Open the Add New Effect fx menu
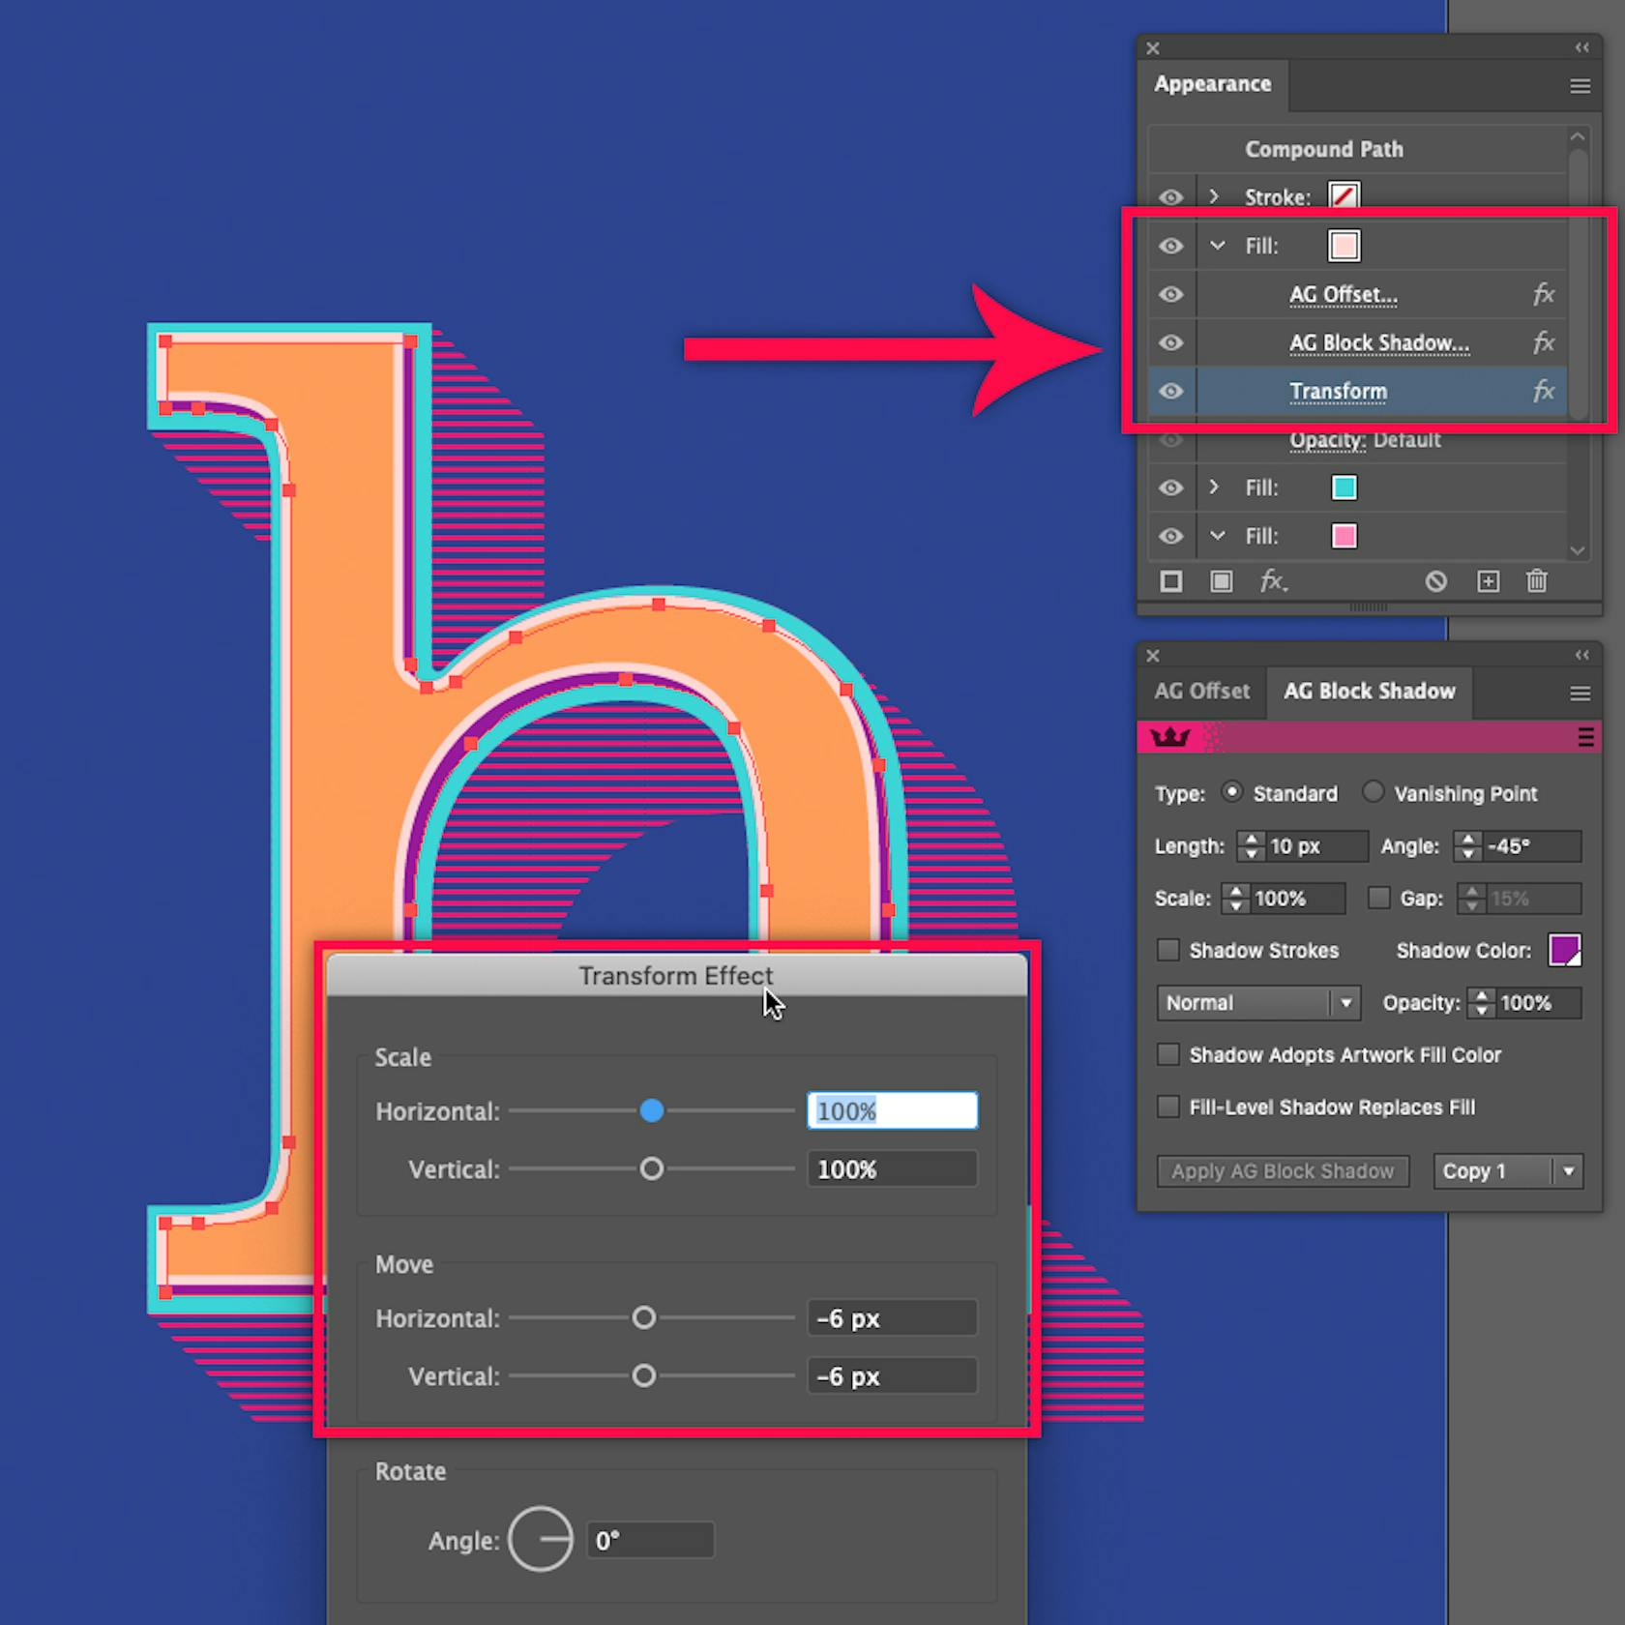 coord(1275,581)
